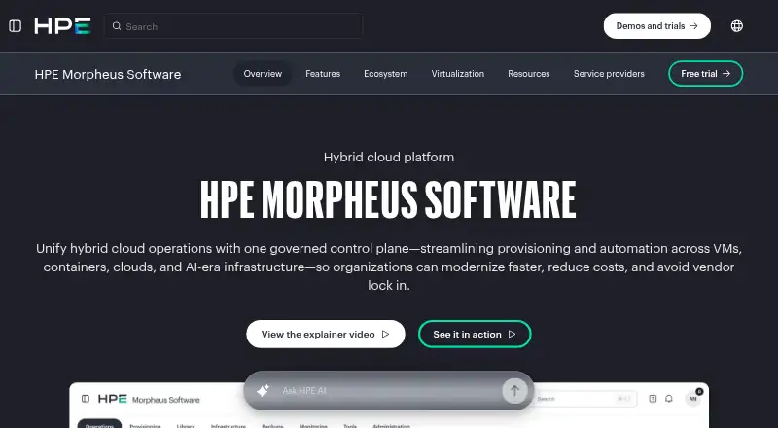This screenshot has width=778, height=428.
Task: Click the help icon beside the bell in preview
Action: [x=653, y=399]
